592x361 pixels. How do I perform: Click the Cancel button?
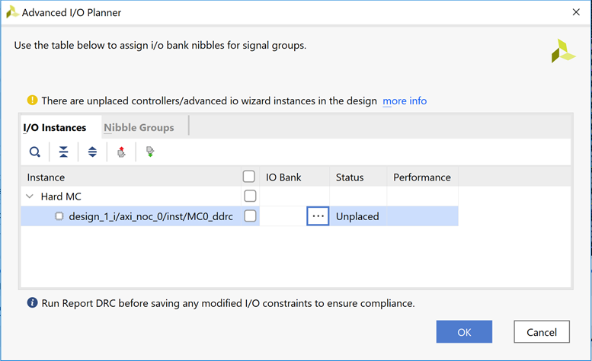click(x=542, y=331)
